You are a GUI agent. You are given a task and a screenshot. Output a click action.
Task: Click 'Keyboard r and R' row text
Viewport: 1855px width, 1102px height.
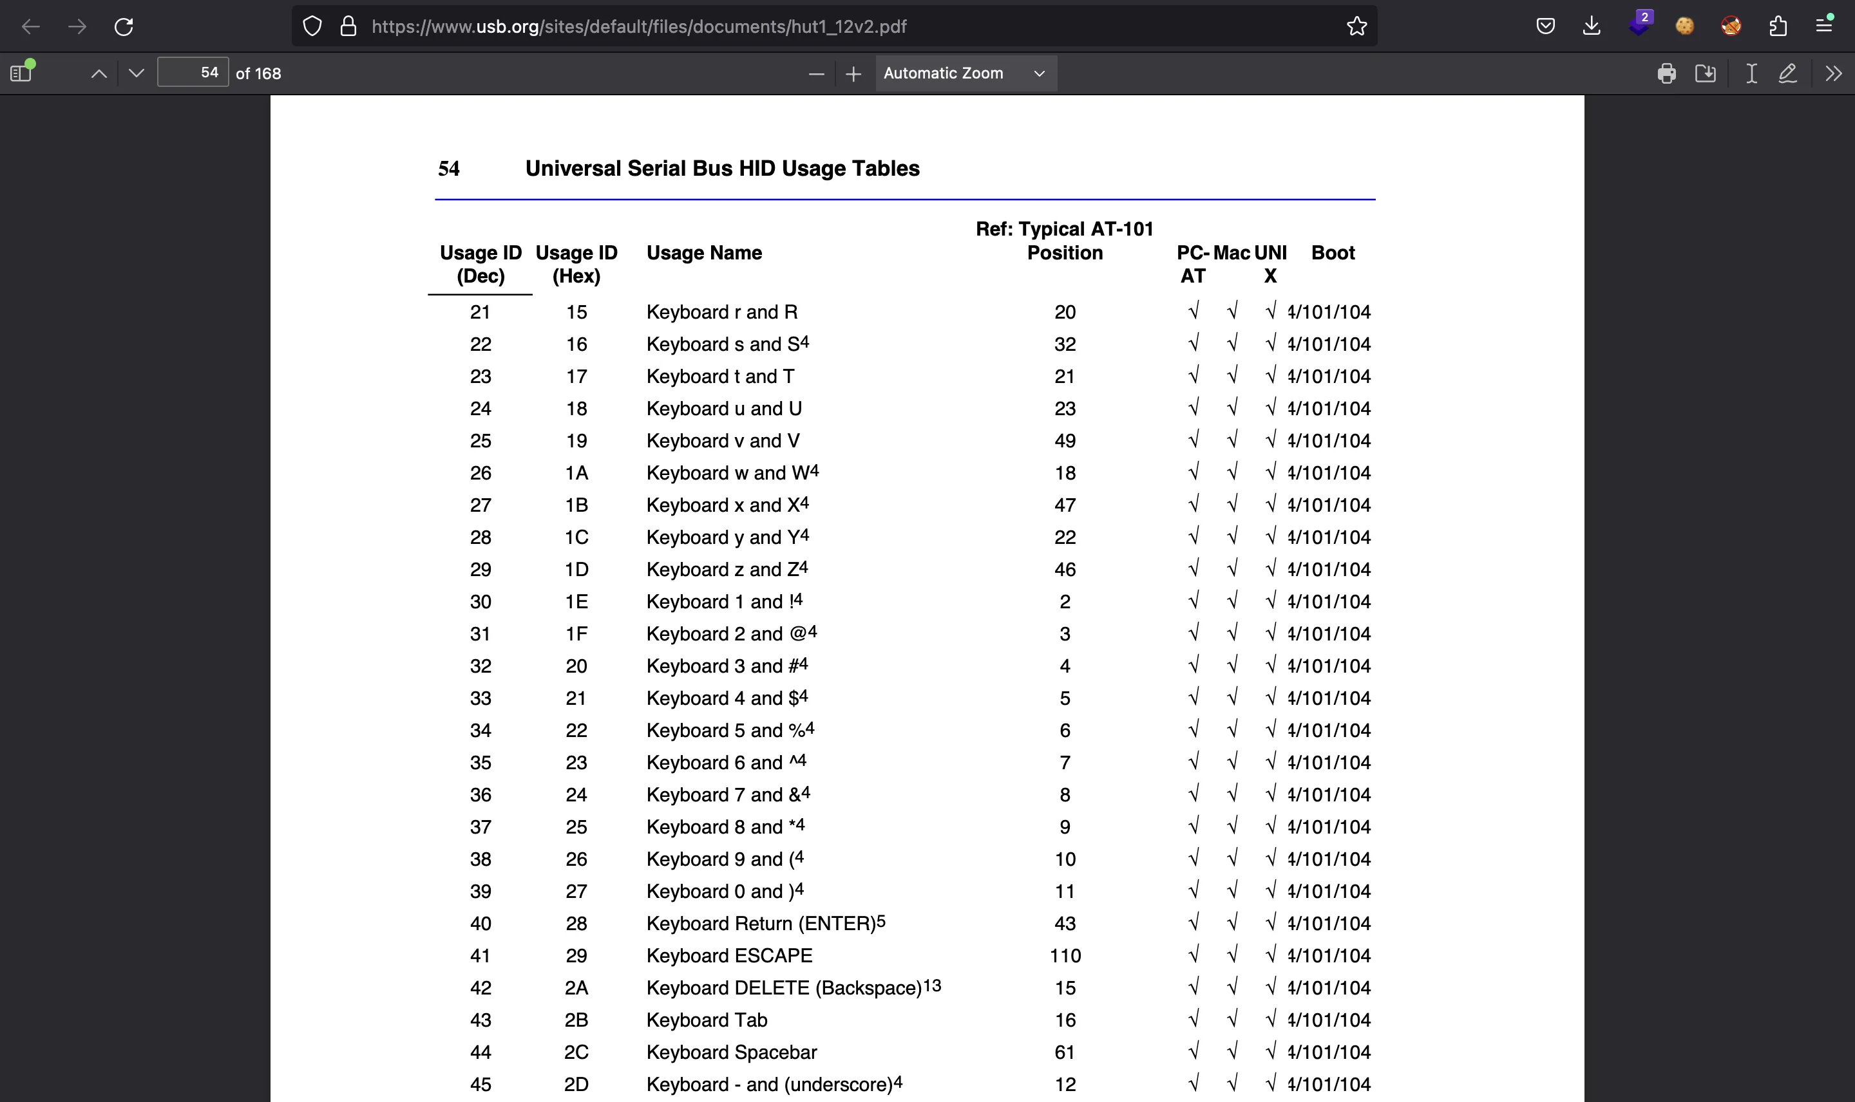[x=721, y=312]
